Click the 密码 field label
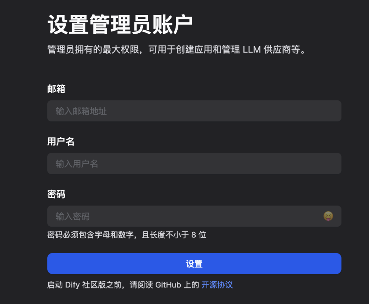 coord(56,194)
